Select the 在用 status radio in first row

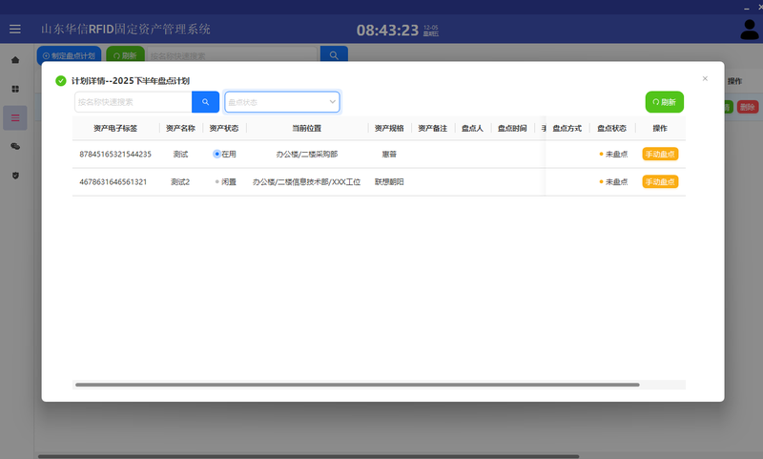point(217,154)
